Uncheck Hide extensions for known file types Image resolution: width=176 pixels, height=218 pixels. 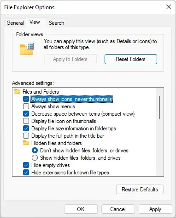[x=26, y=173]
